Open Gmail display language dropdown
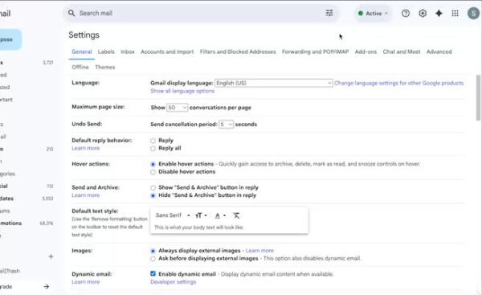 pos(274,83)
